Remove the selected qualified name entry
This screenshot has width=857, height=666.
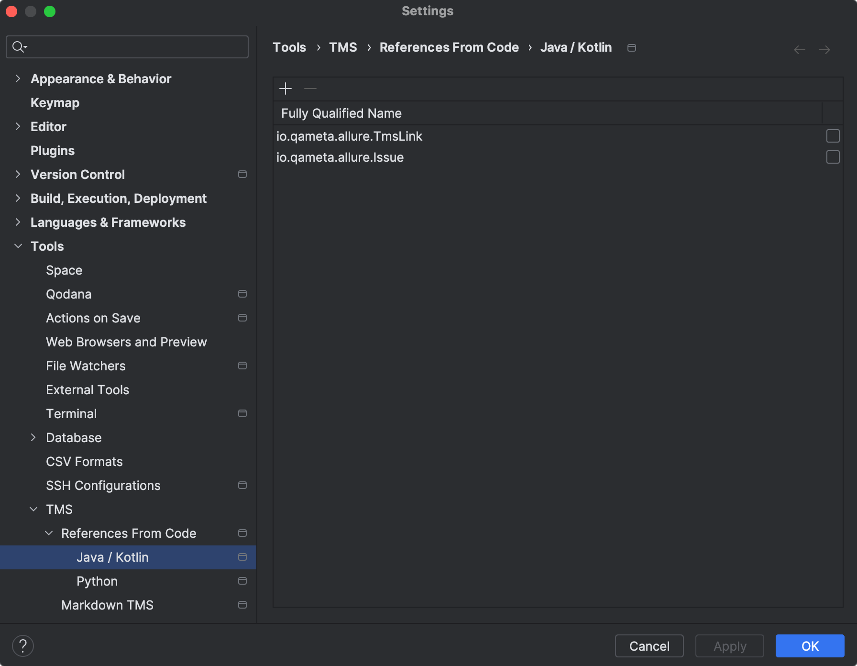coord(310,89)
